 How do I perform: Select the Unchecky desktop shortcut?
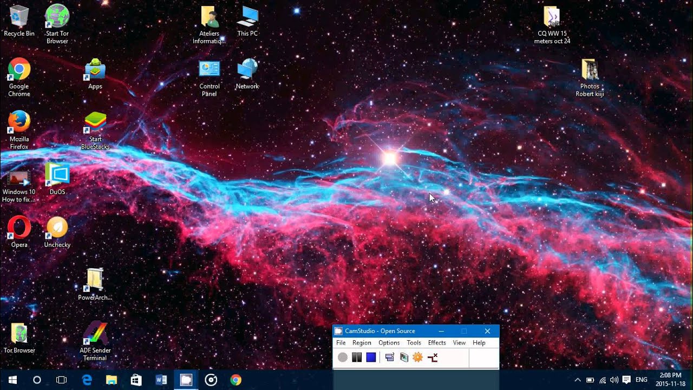(57, 232)
